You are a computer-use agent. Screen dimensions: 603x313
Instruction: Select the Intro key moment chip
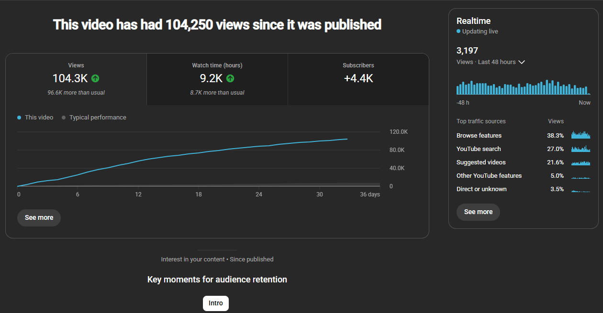pos(216,303)
